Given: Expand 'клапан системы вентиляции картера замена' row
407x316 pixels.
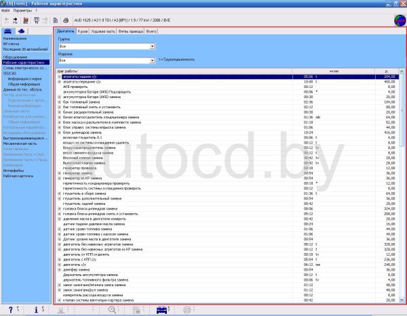Looking at the screenshot, I should point(60,300).
